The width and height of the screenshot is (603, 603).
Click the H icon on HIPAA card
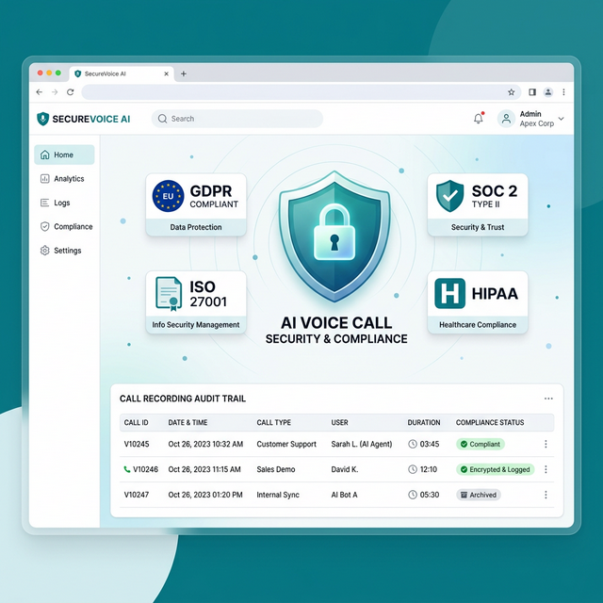[449, 294]
